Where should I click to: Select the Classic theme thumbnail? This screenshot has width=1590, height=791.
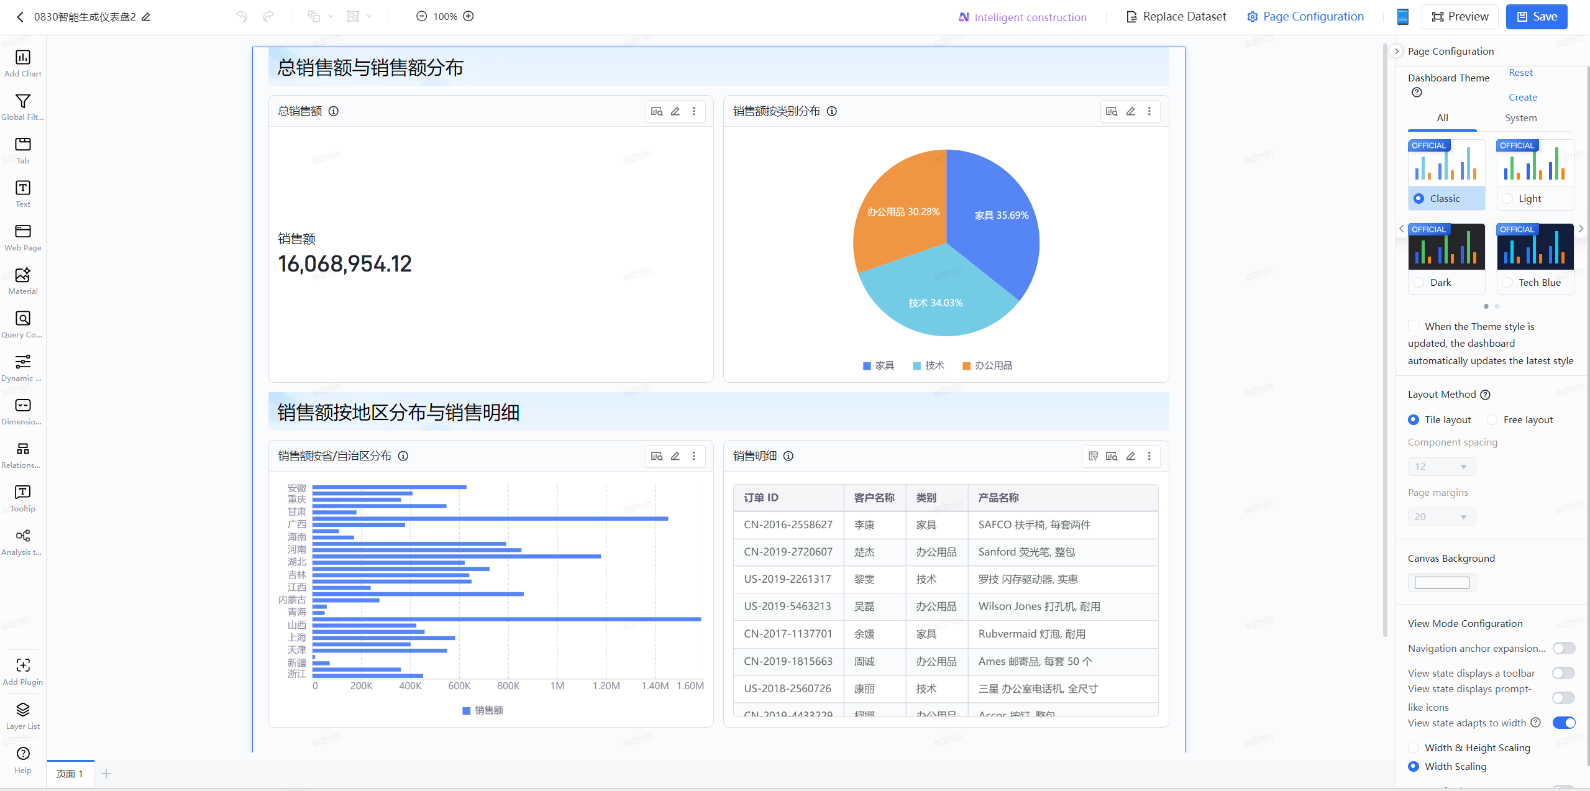[x=1446, y=163]
